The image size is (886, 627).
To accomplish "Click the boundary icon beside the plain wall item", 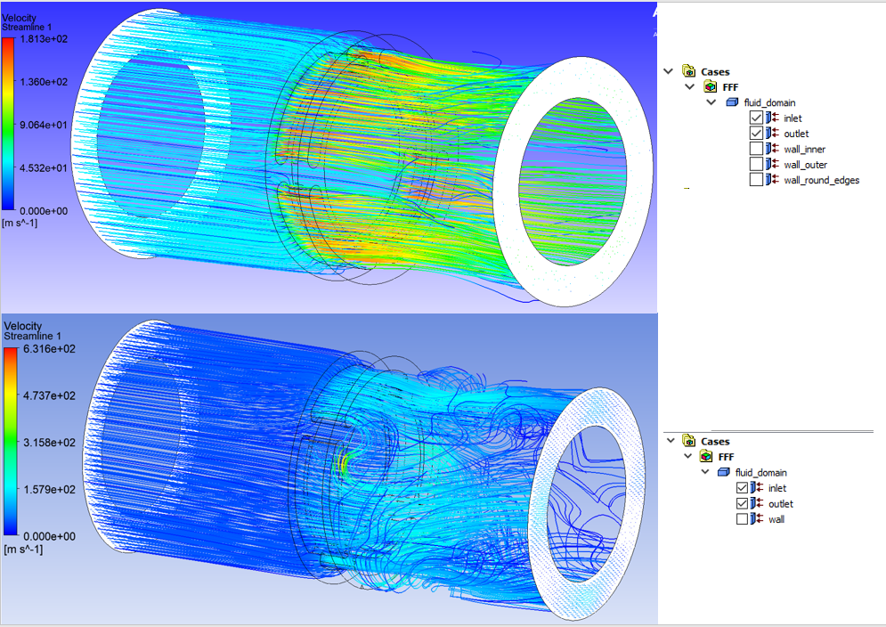I will click(x=757, y=518).
